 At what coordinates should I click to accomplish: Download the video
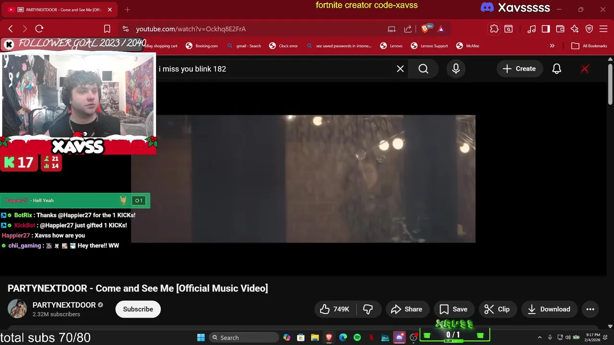click(x=549, y=309)
